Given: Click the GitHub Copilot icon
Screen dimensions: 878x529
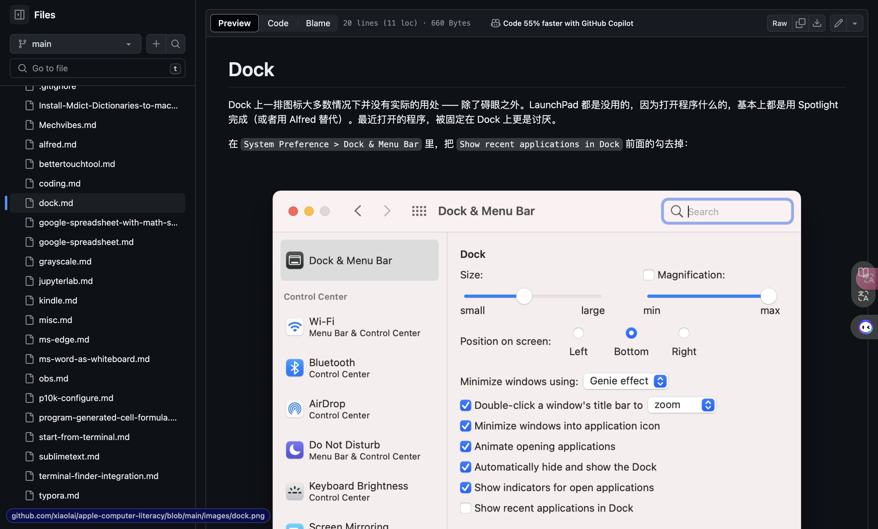Looking at the screenshot, I should (495, 23).
